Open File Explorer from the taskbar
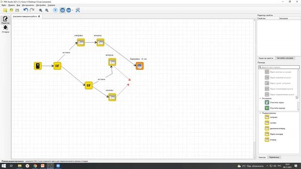 coord(20,166)
